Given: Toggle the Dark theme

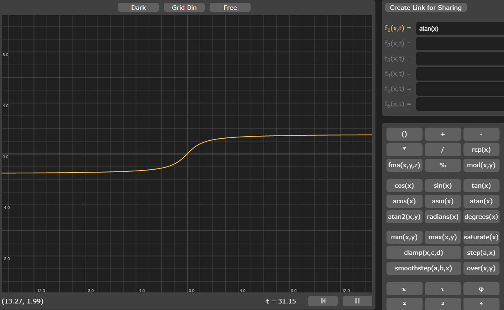Looking at the screenshot, I should tap(138, 7).
